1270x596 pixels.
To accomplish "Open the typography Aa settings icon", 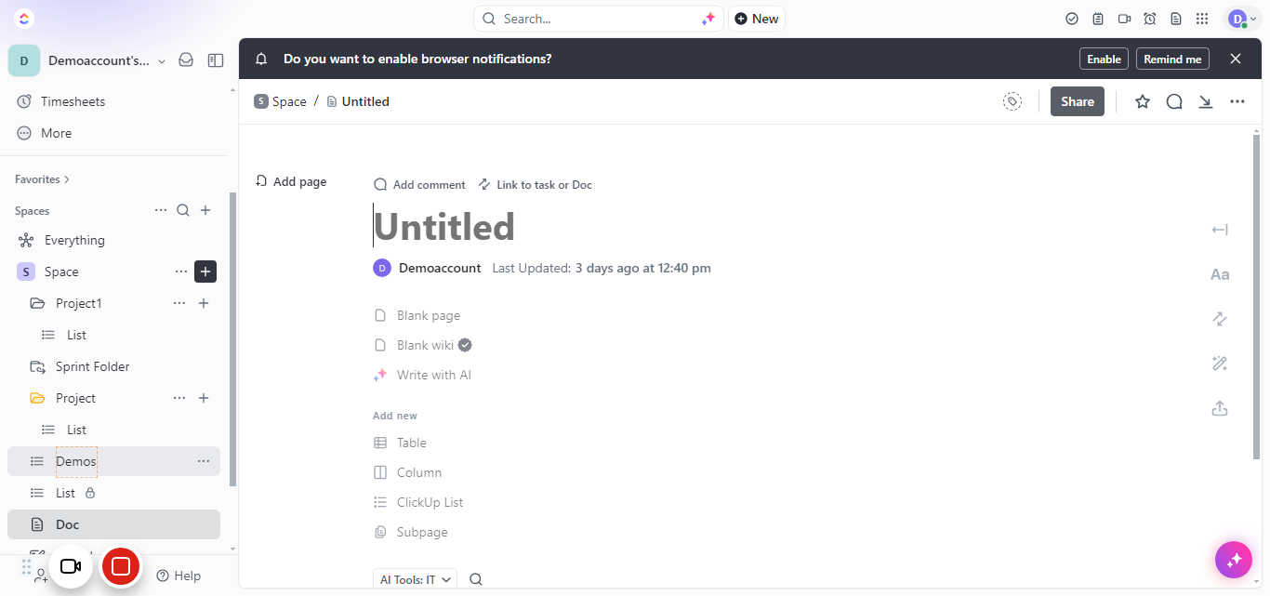I will tap(1220, 274).
